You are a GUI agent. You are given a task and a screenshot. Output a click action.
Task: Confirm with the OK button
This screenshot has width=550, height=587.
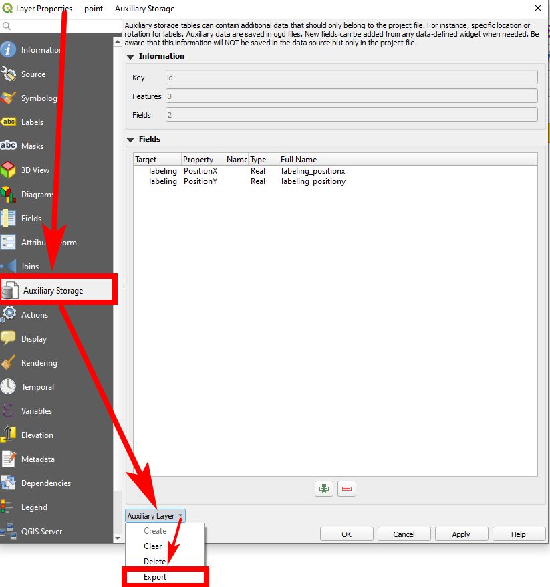click(x=346, y=534)
